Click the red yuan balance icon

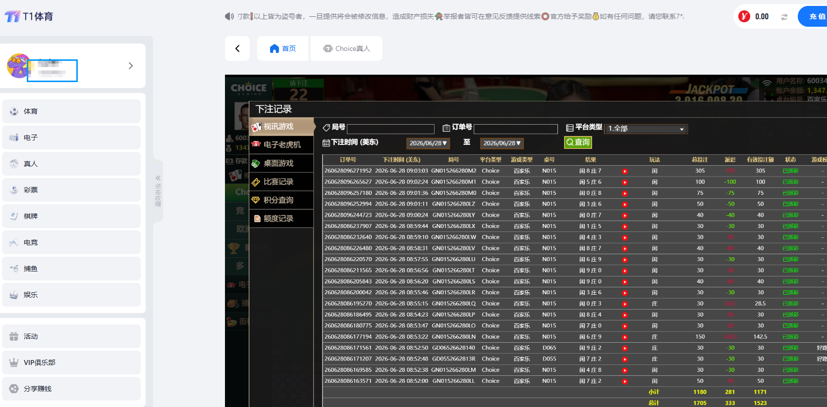coord(744,16)
